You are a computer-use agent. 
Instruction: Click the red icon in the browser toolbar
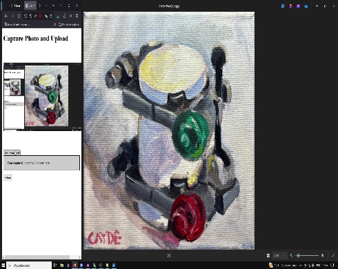(x=39, y=16)
